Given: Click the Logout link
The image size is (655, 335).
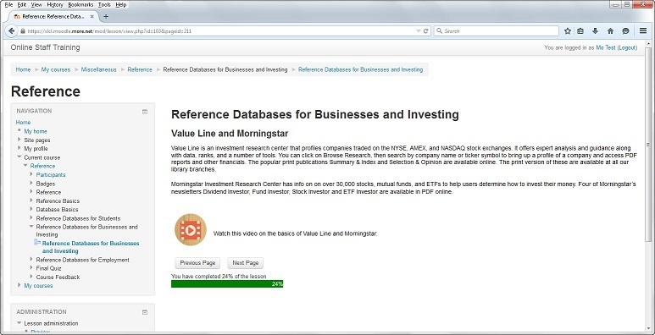Looking at the screenshot, I should click(627, 47).
